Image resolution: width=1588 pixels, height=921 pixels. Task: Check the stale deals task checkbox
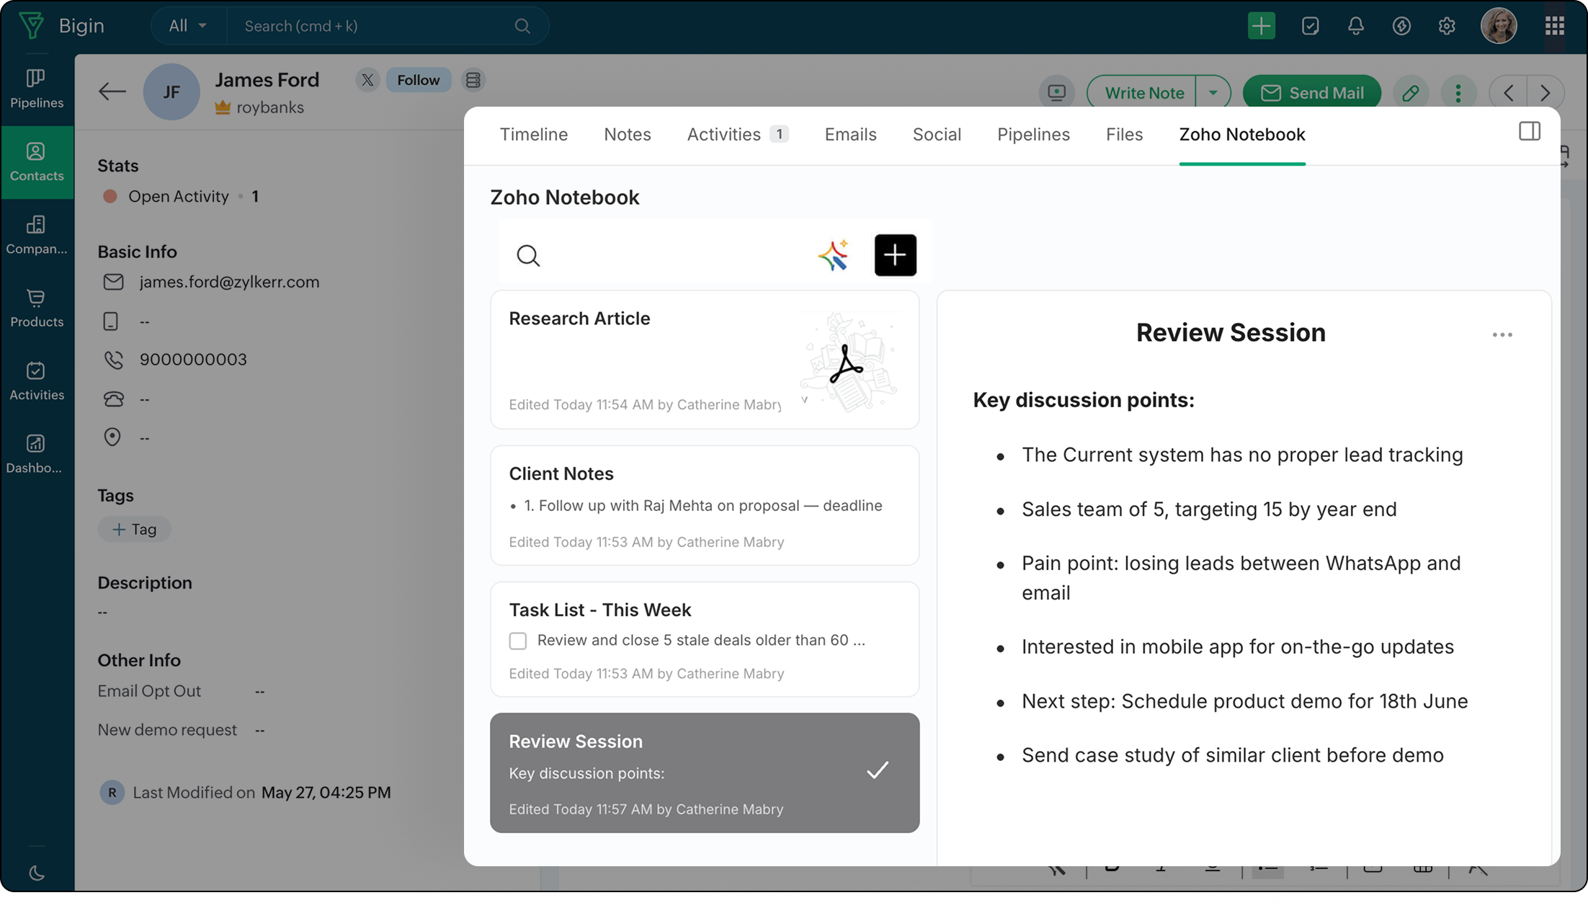(518, 641)
